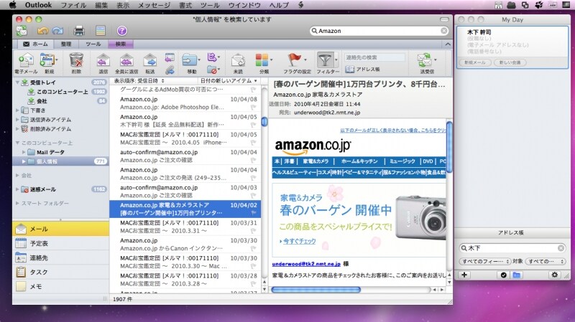Image resolution: width=575 pixels, height=322 pixels.
Task: Click the 新しい会議 button in My Day
Action: pyautogui.click(x=510, y=62)
